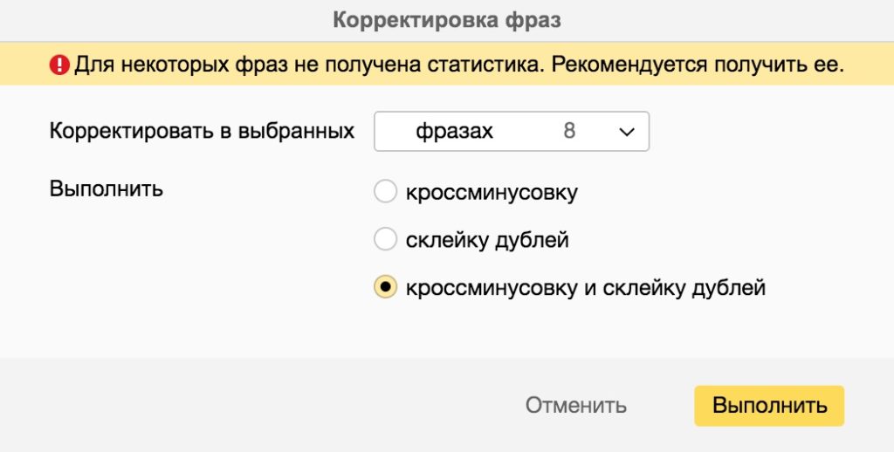Select кроссминусовку и склейку дублей radio button
This screenshot has height=452, width=894.
tap(385, 287)
